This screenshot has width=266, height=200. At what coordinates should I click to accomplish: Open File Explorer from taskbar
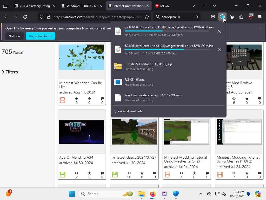(141, 194)
